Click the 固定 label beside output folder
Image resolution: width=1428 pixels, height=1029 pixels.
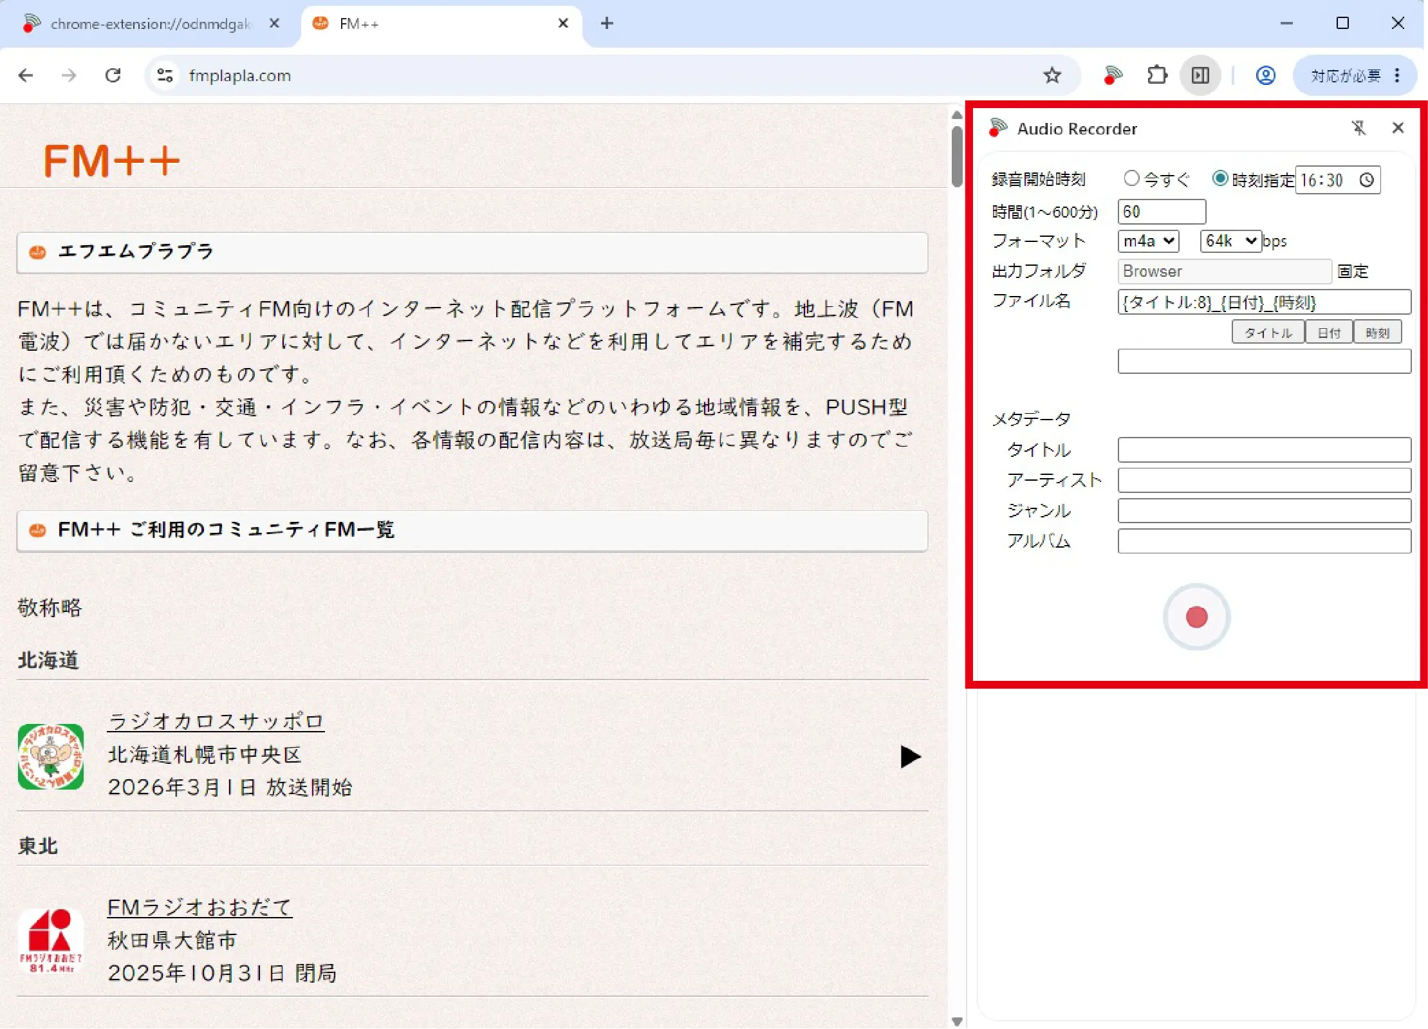coord(1353,272)
